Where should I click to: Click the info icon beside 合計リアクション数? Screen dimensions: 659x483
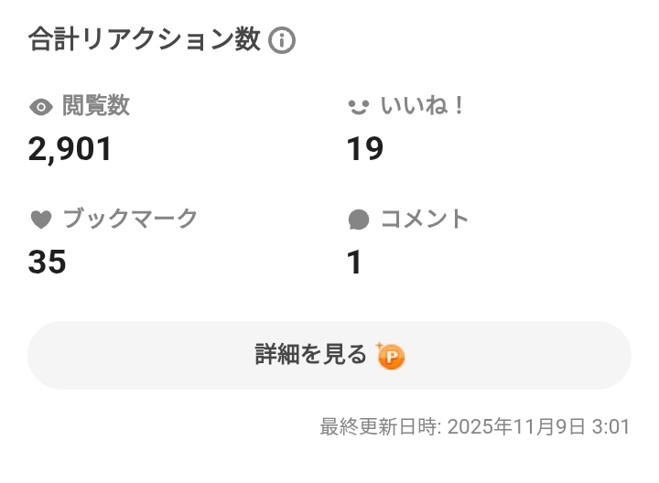282,40
